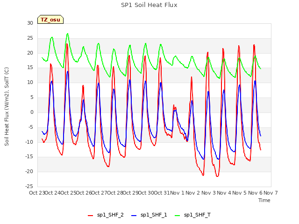Click the green curve's highest peak on Oct 25
Screen dimensions: 299x224
[67, 34]
